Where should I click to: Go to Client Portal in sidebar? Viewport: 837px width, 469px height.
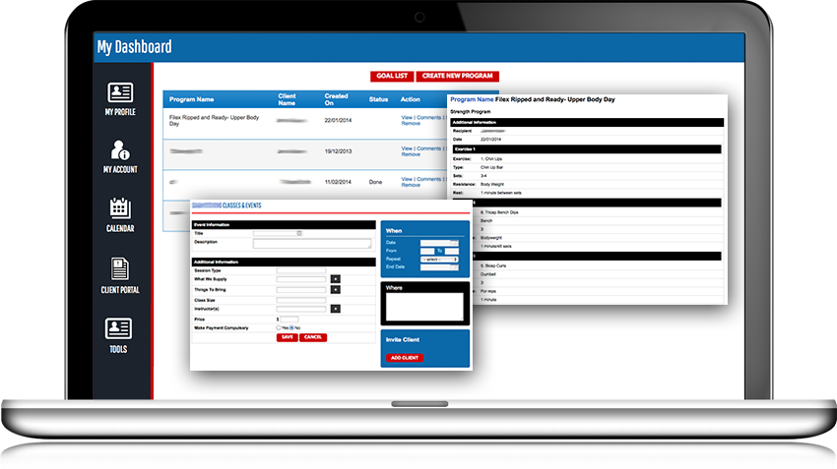[119, 274]
